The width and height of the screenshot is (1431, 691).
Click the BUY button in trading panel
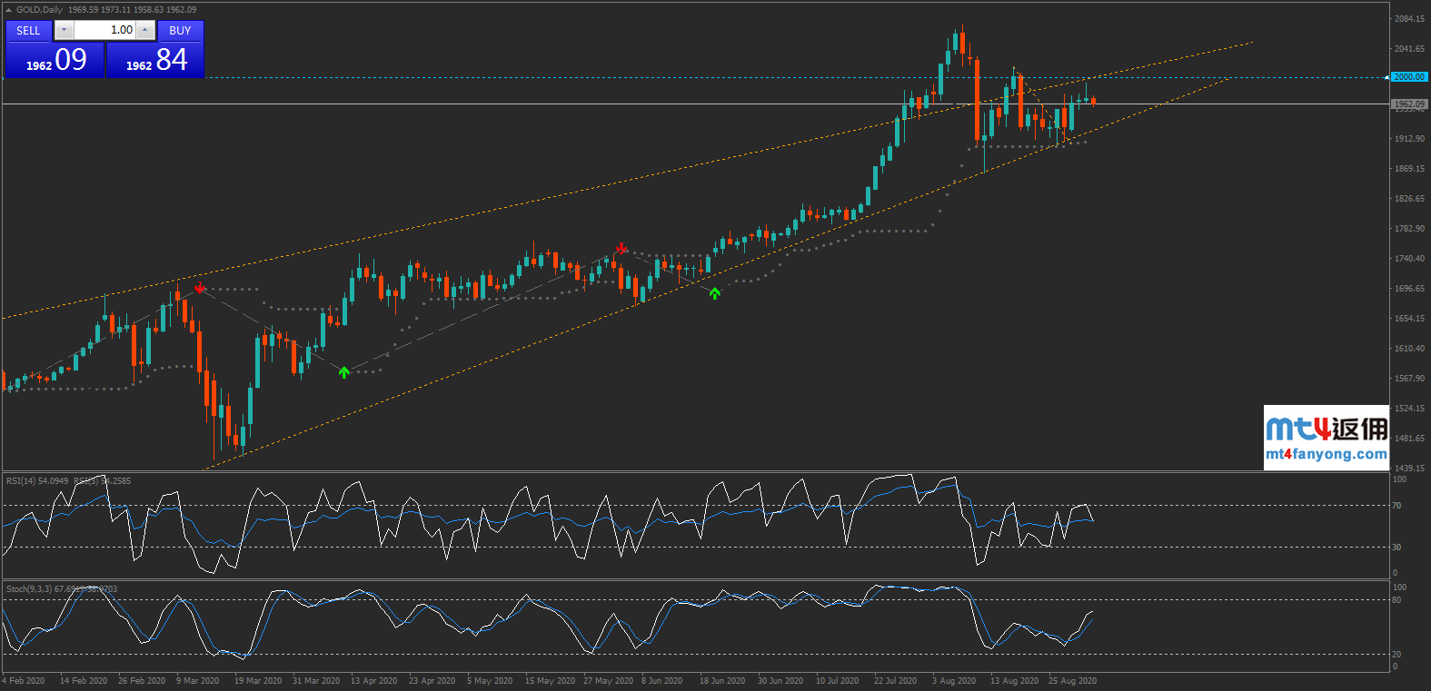[180, 31]
